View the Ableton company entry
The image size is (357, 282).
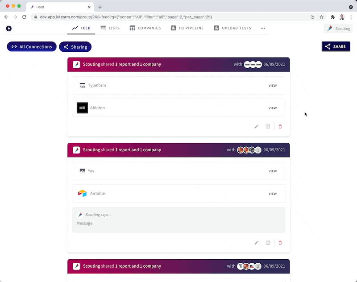272,108
